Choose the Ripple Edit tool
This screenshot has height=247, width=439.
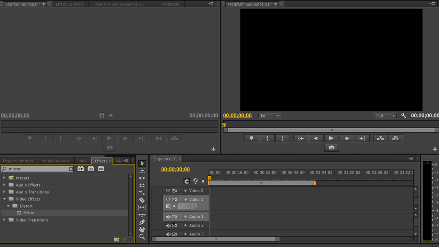point(142,178)
